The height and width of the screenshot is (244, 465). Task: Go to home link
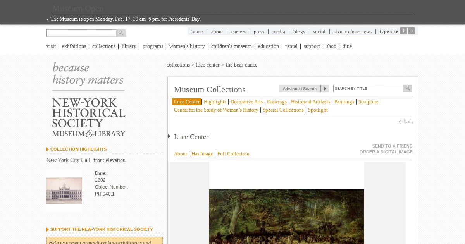(x=197, y=32)
